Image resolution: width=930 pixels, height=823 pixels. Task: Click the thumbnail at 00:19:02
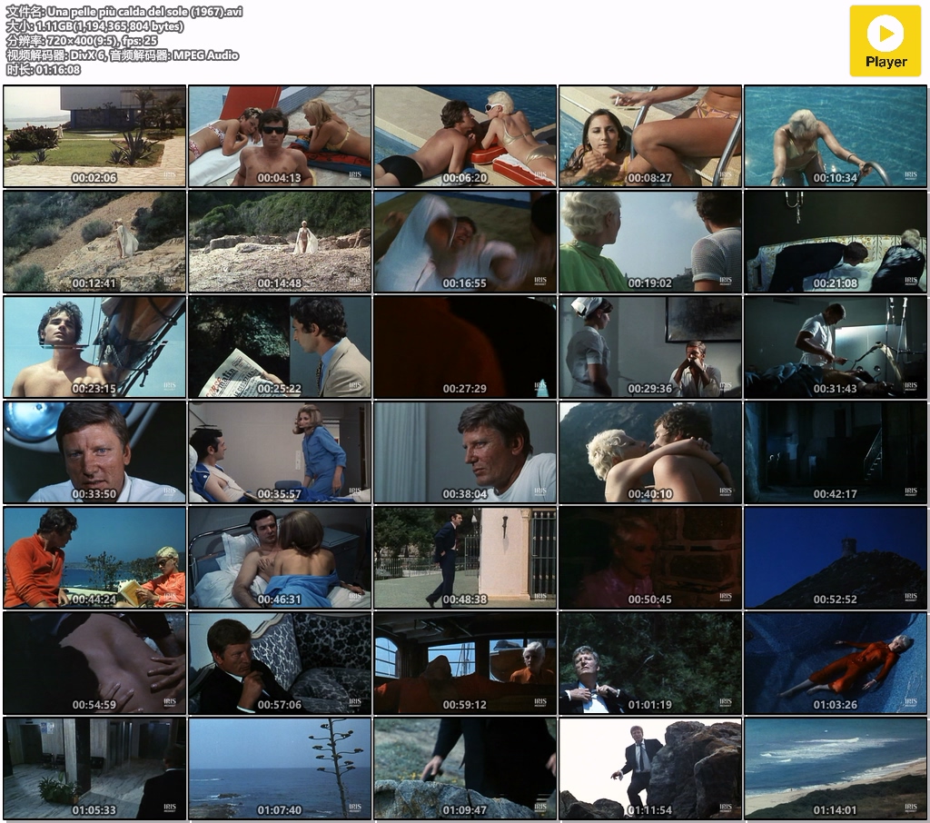coord(650,242)
